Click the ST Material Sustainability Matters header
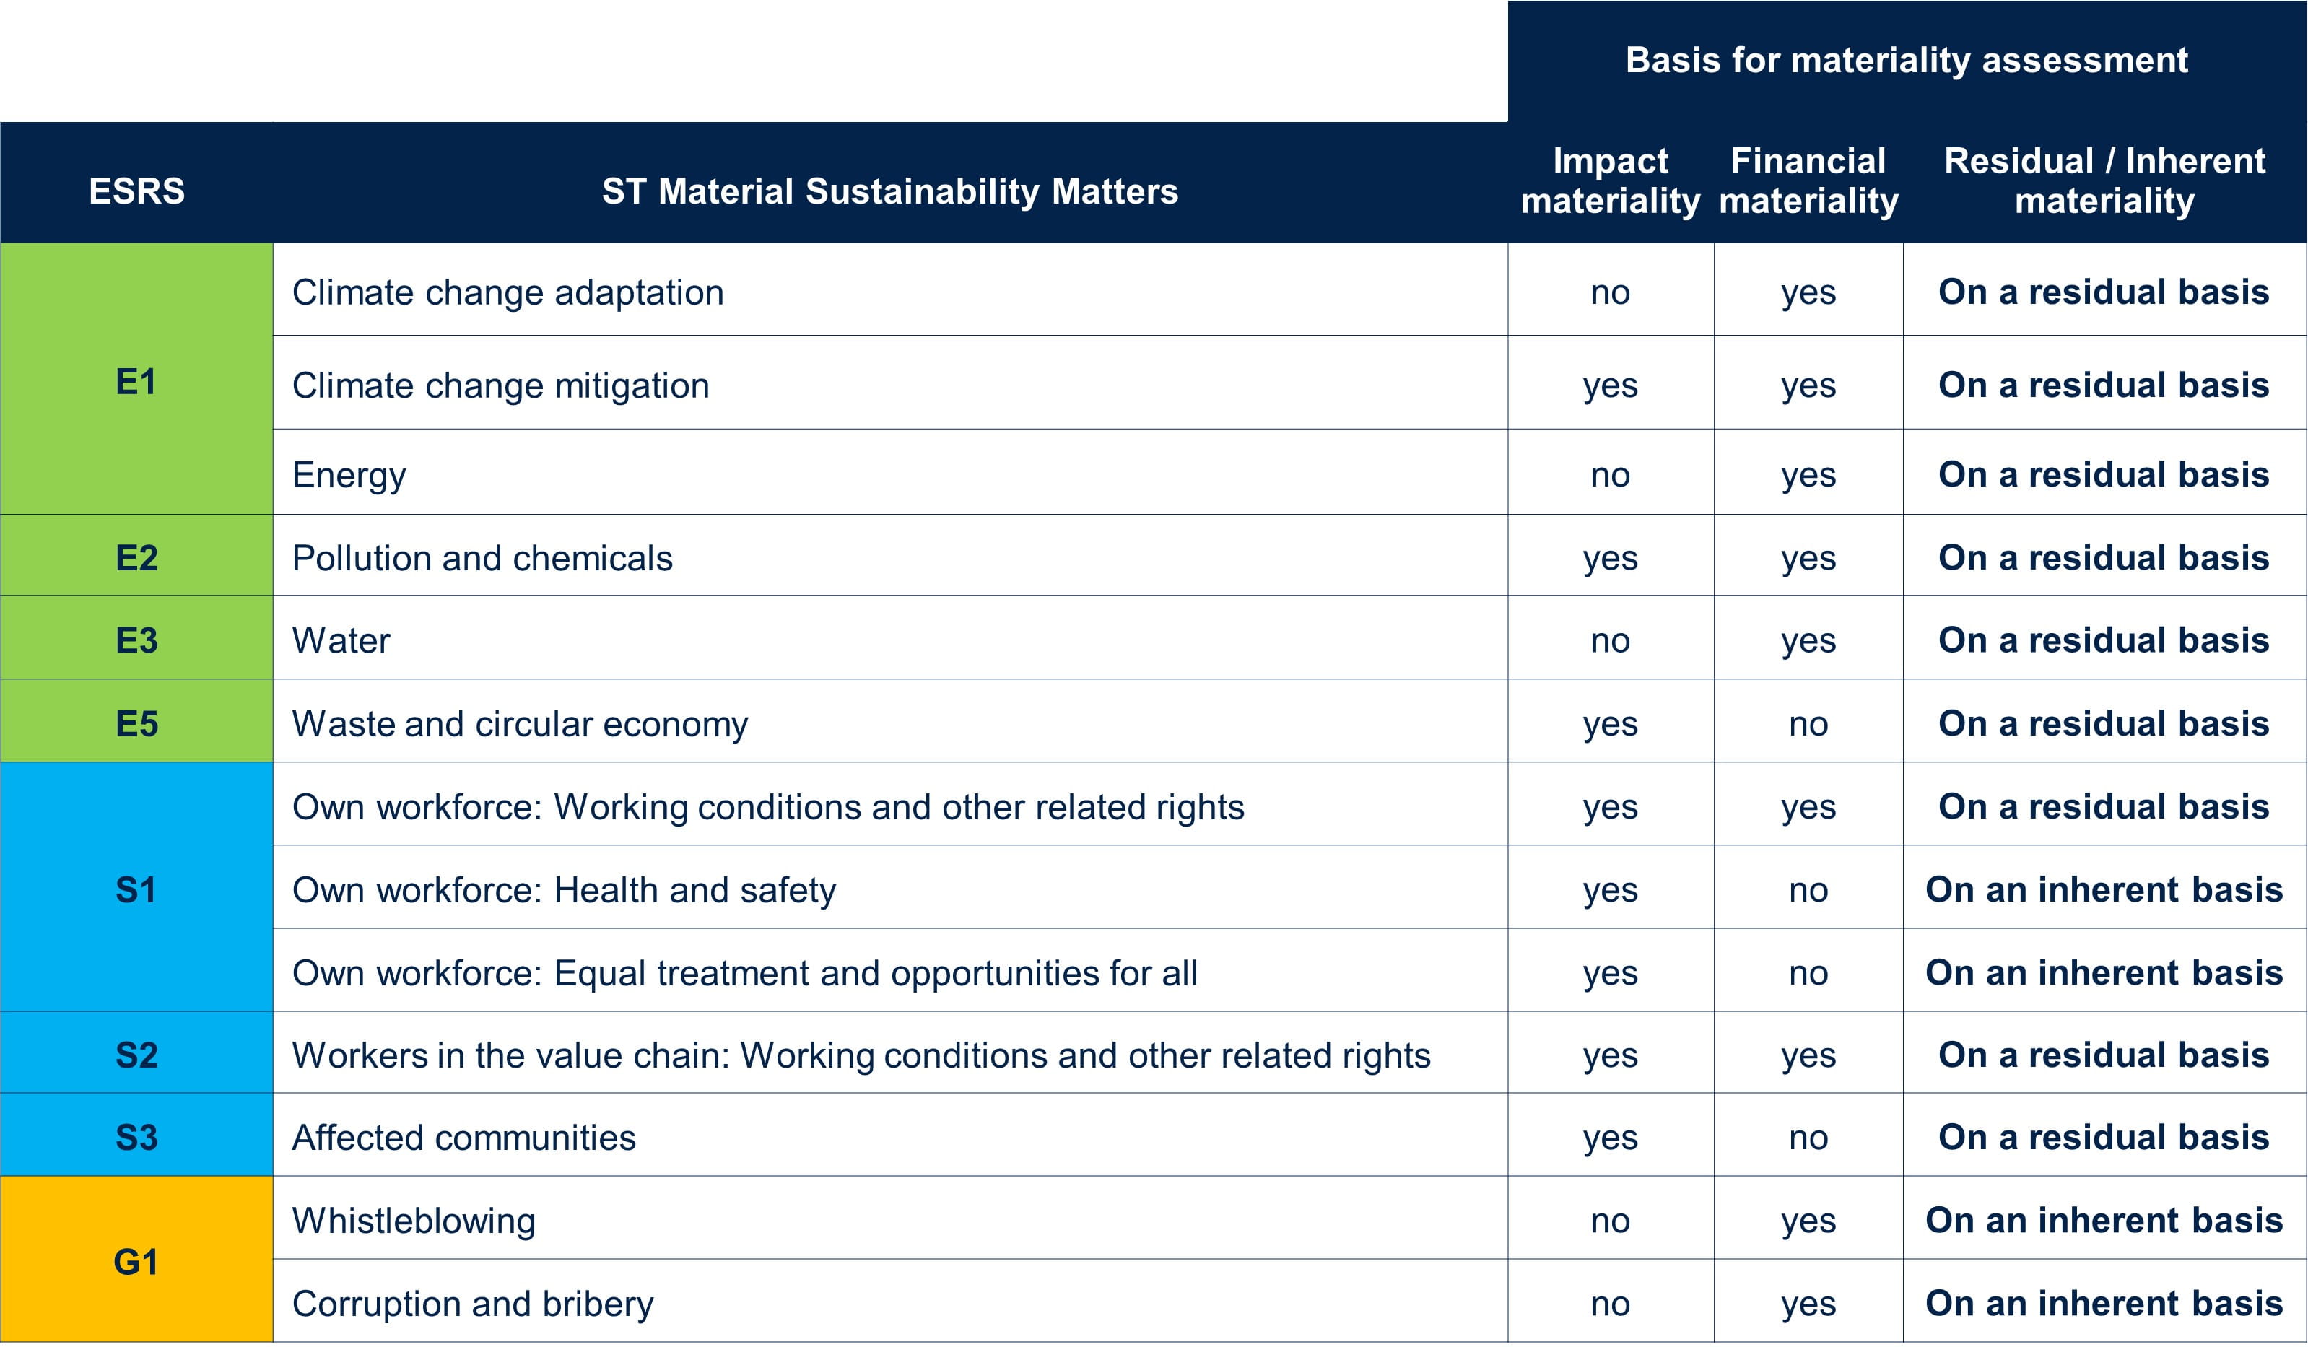Image resolution: width=2308 pixels, height=1347 pixels. coord(889,191)
